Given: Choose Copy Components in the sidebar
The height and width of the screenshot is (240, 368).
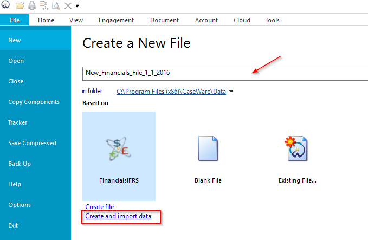Looking at the screenshot, I should pyautogui.click(x=35, y=102).
